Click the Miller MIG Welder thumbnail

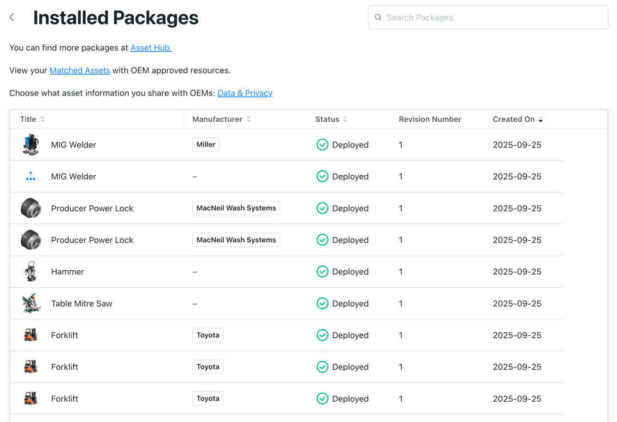click(x=31, y=144)
